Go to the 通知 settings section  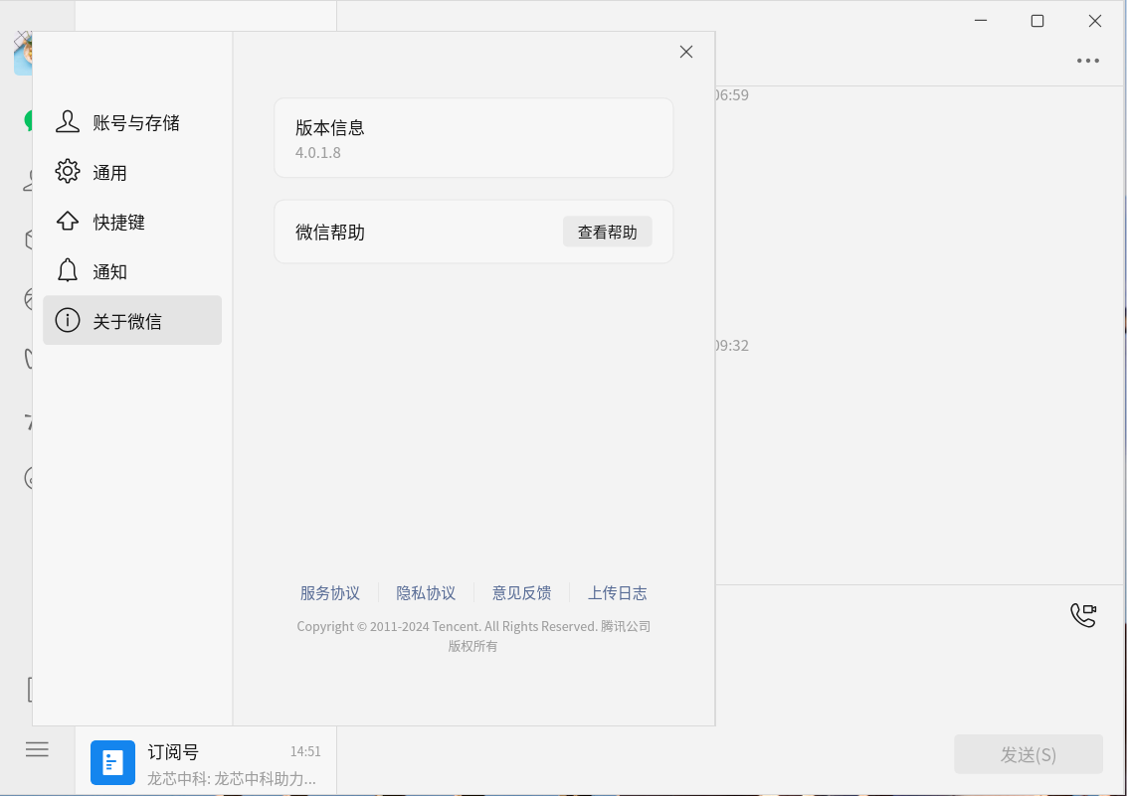(132, 271)
